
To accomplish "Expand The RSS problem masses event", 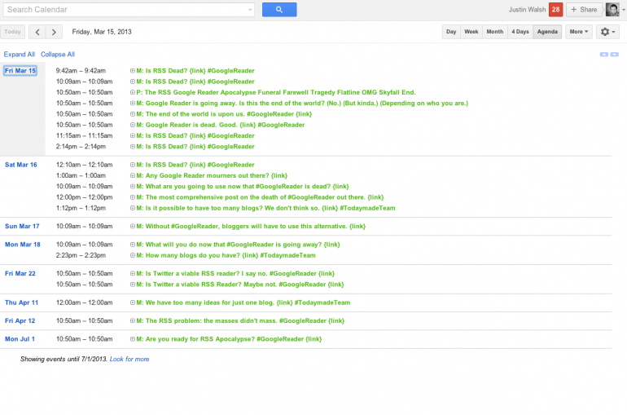I will point(133,321).
